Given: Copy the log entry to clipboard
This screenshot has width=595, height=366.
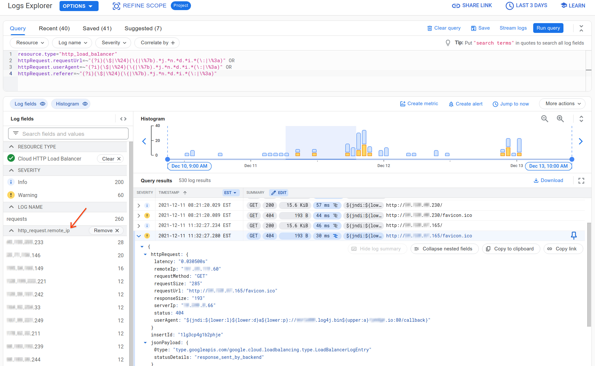Looking at the screenshot, I should click(511, 248).
